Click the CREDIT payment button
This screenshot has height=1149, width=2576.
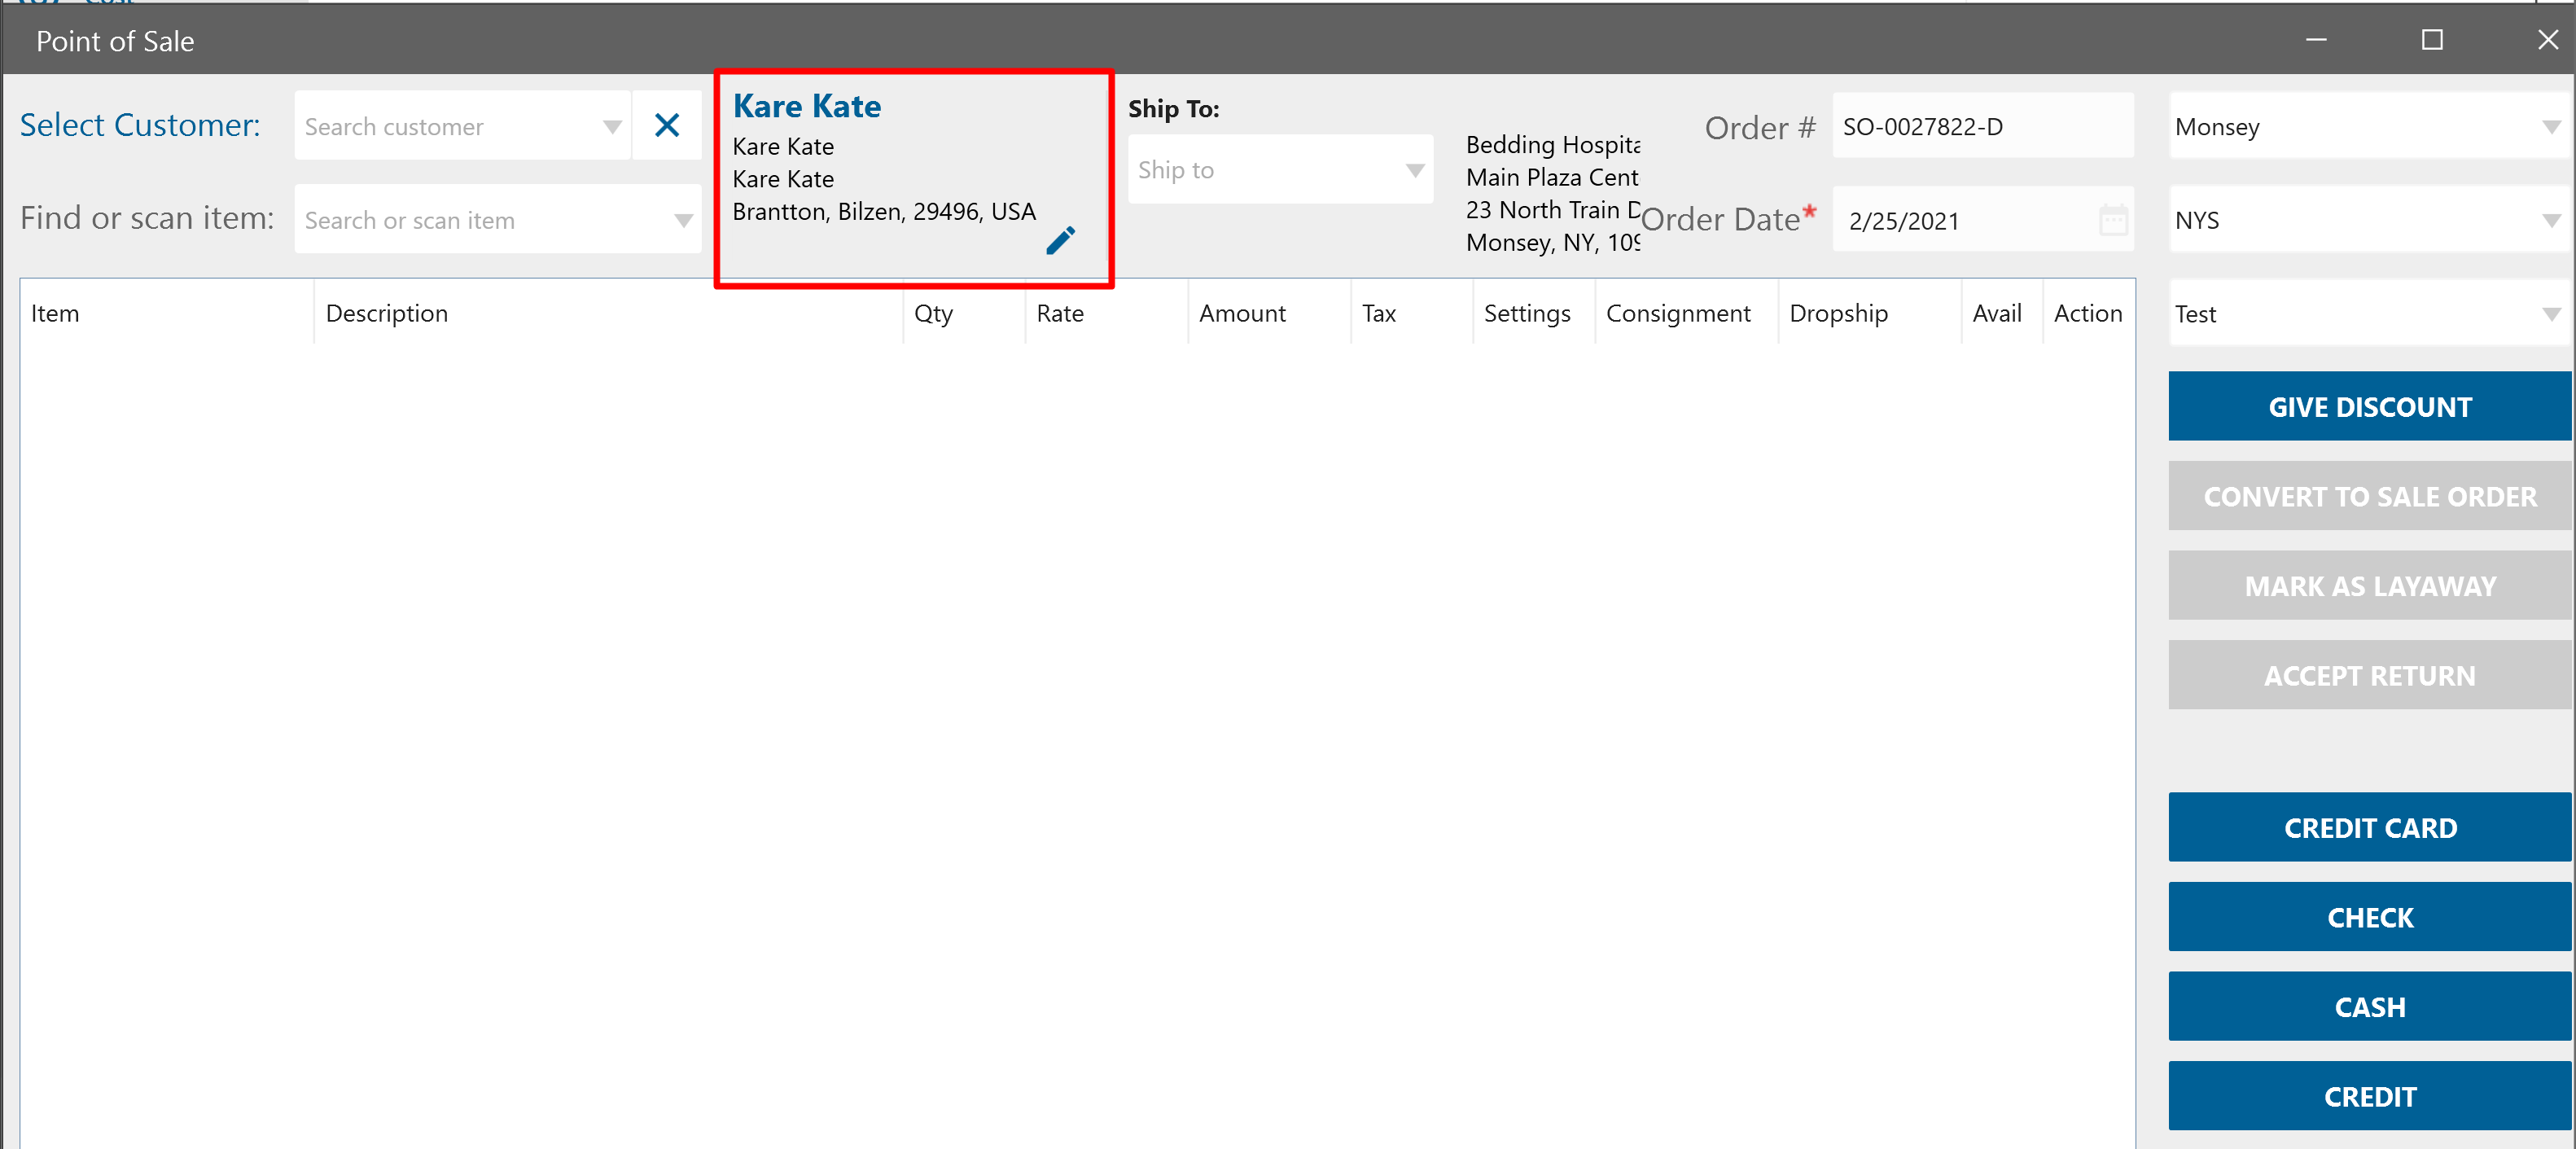(x=2369, y=1096)
